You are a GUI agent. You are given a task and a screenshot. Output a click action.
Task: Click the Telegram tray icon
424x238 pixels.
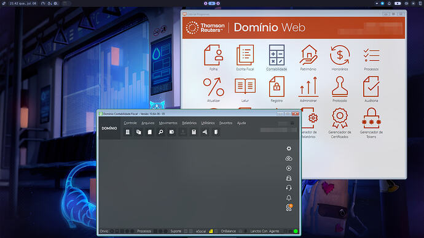coord(382,3)
